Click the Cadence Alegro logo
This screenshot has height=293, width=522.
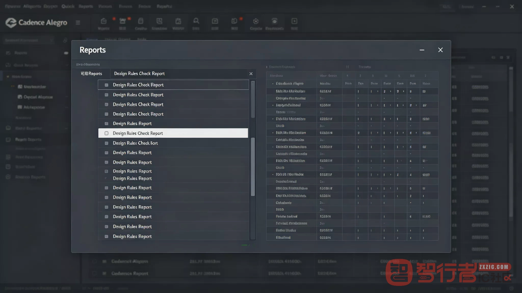coord(36,23)
